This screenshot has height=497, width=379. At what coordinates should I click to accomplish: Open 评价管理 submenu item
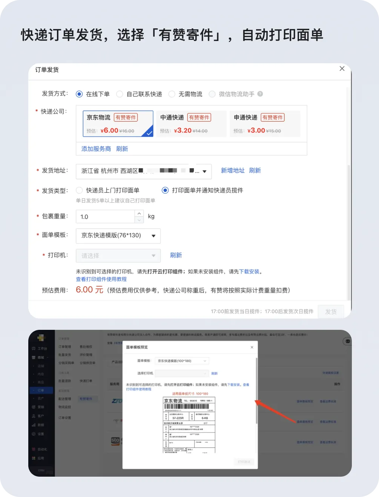[86, 355]
